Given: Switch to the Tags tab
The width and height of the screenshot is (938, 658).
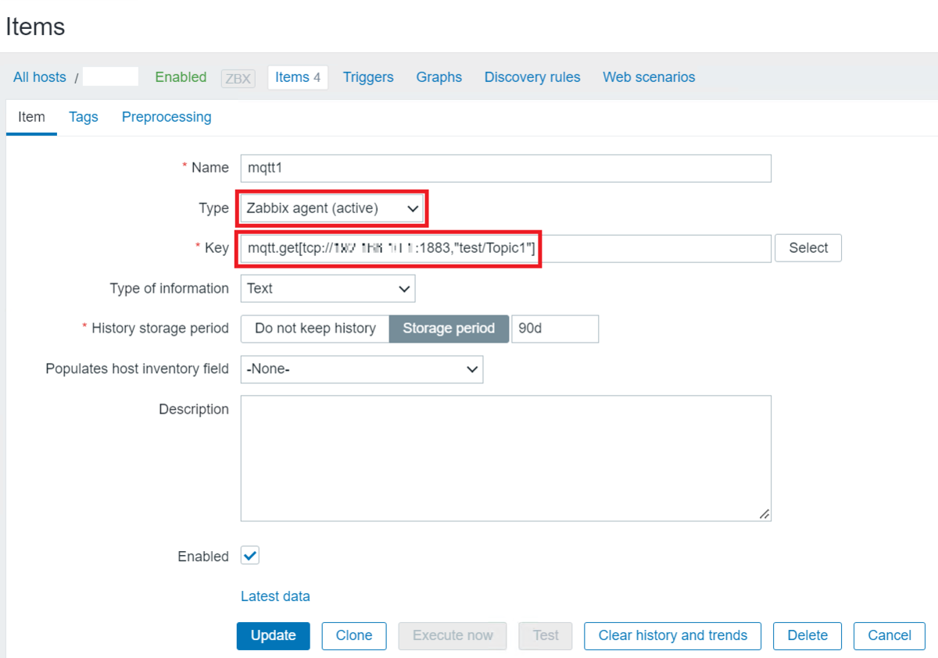Looking at the screenshot, I should pos(84,117).
